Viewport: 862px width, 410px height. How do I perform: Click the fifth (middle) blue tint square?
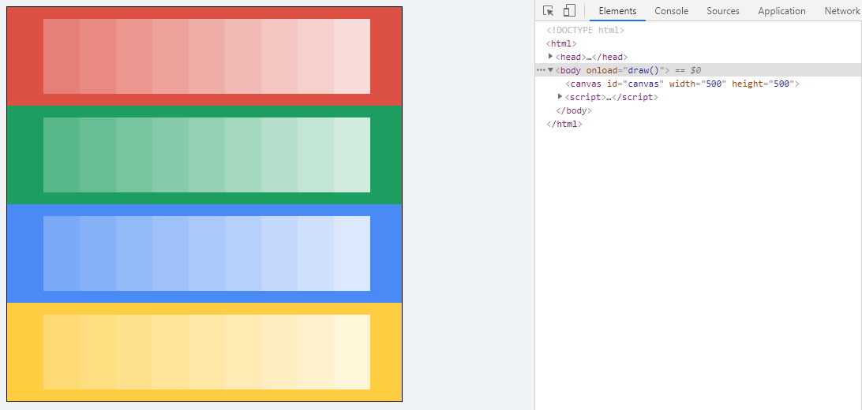coord(207,253)
